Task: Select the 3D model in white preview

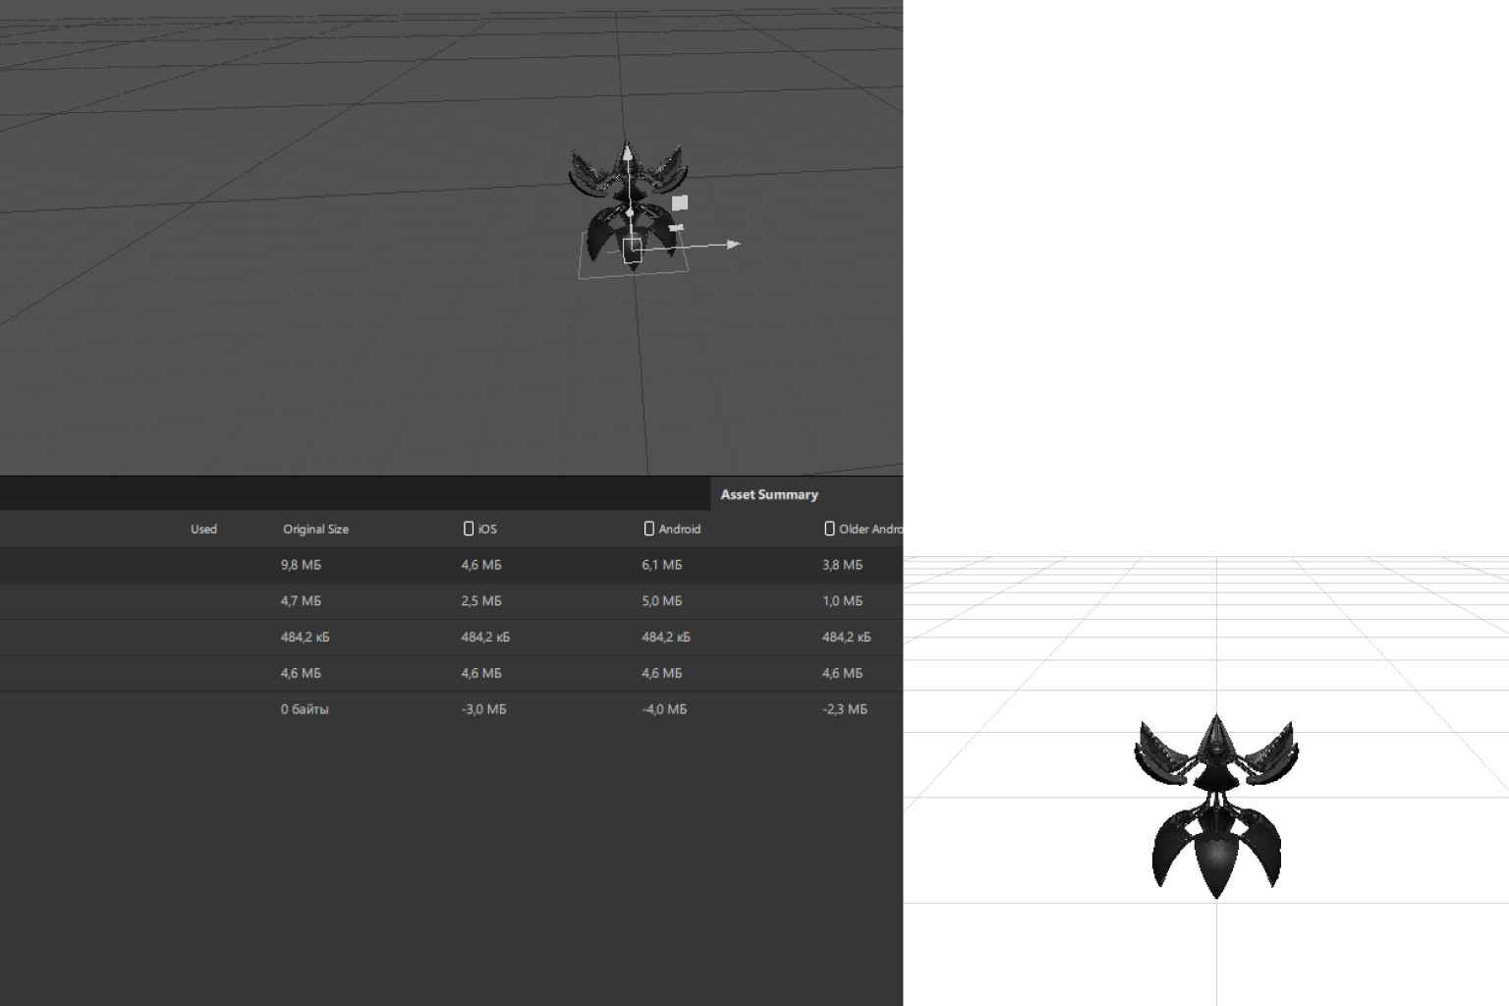Action: click(1216, 806)
